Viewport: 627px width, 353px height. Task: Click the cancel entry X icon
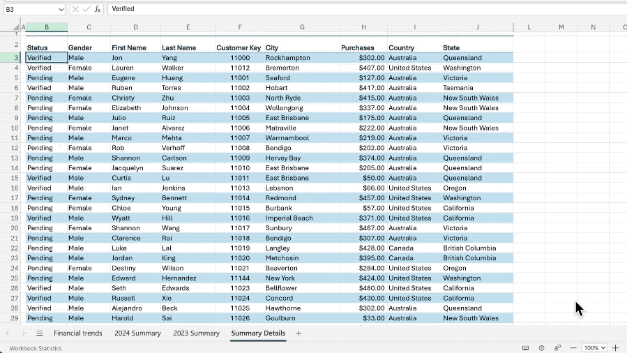(x=75, y=9)
